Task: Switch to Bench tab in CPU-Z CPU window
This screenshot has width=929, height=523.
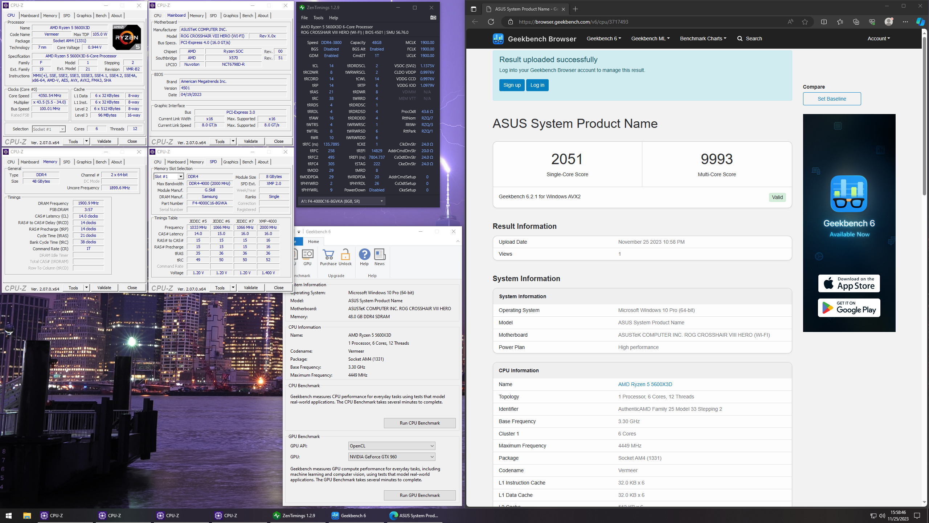Action: (101, 16)
